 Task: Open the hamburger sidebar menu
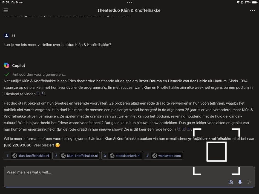click(6, 10)
